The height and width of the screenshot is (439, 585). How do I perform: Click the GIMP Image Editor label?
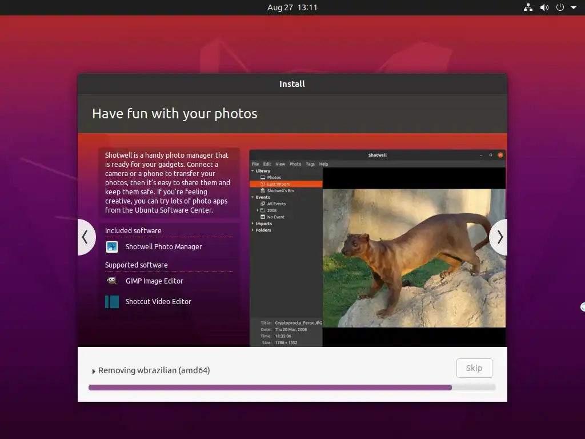click(x=154, y=281)
